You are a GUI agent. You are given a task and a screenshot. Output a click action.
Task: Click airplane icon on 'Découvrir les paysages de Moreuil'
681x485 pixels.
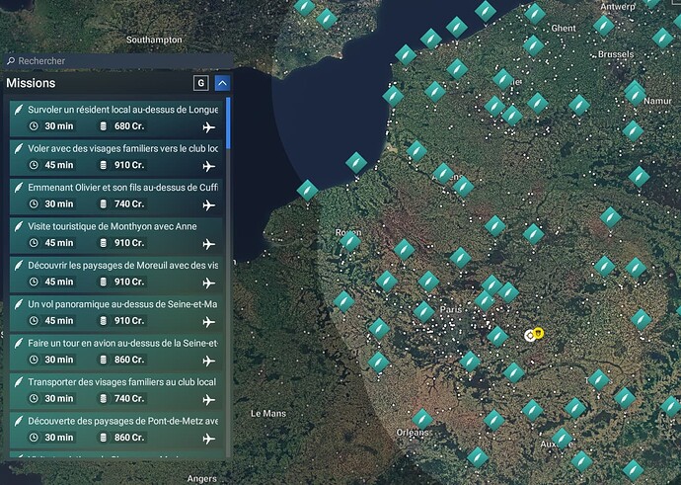point(208,283)
